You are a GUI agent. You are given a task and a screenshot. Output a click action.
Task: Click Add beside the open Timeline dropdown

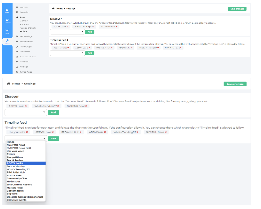click(x=53, y=139)
